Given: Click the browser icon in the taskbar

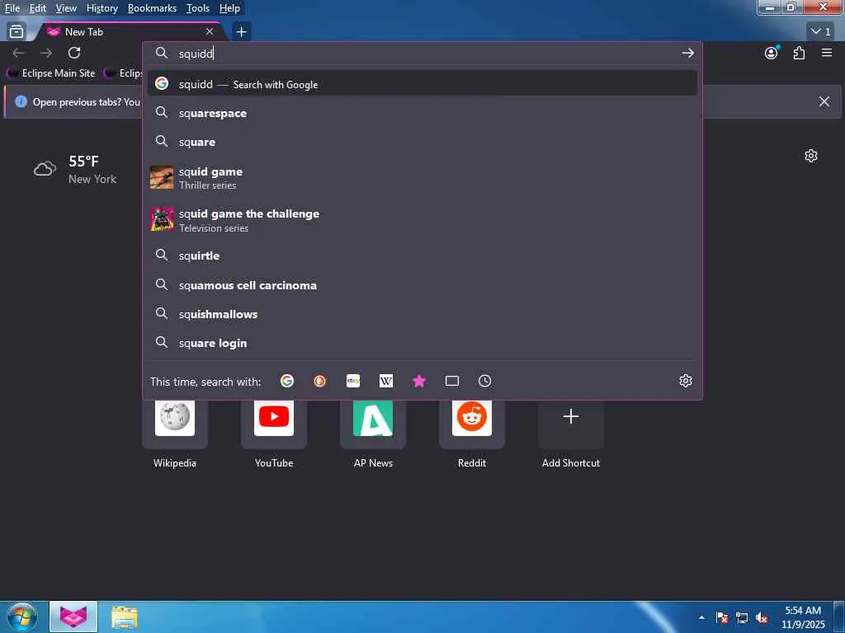Looking at the screenshot, I should [73, 617].
